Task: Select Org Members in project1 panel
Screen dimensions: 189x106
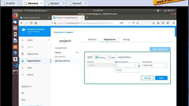Action: (61, 48)
